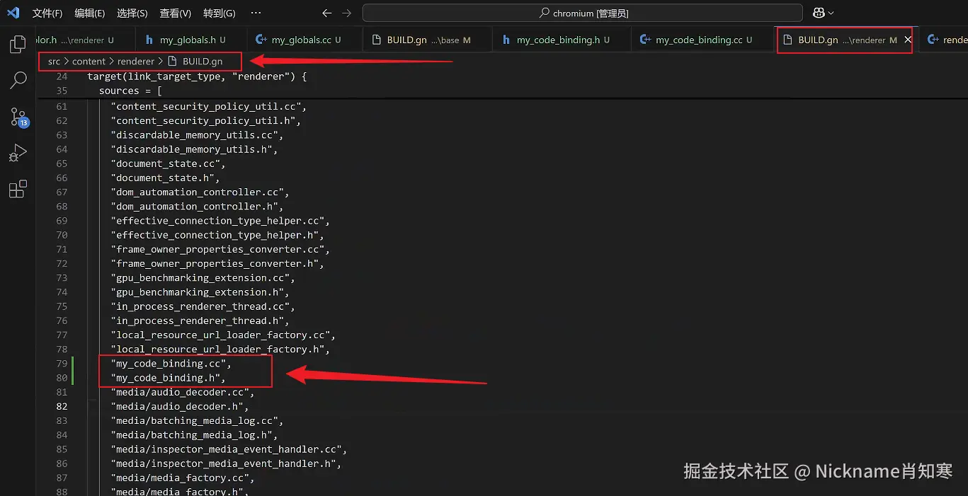Click line "media/inspector_media_event_handler.h",
The width and height of the screenshot is (968, 496).
pyautogui.click(x=226, y=463)
